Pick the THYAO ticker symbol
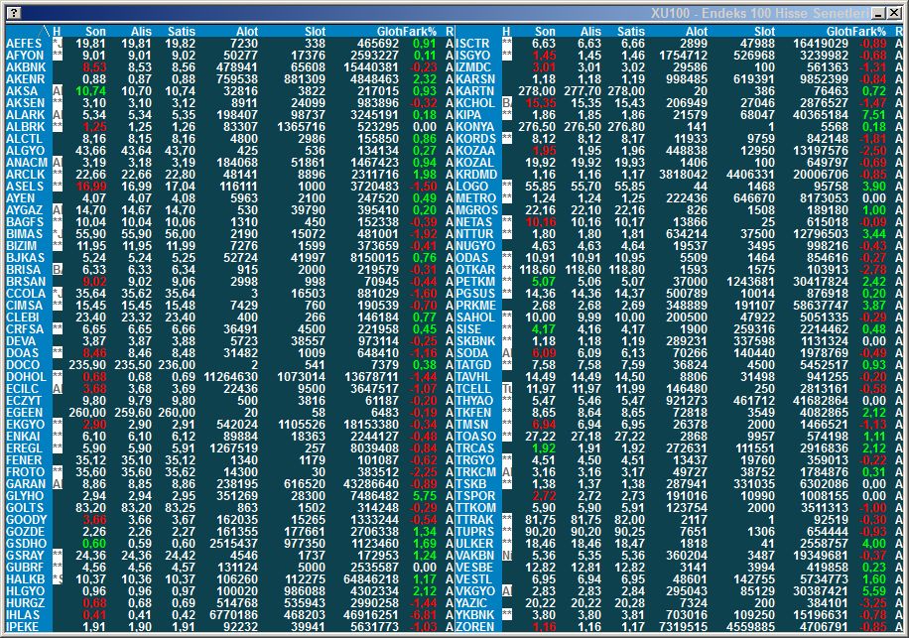The height and width of the screenshot is (638, 909). point(474,401)
